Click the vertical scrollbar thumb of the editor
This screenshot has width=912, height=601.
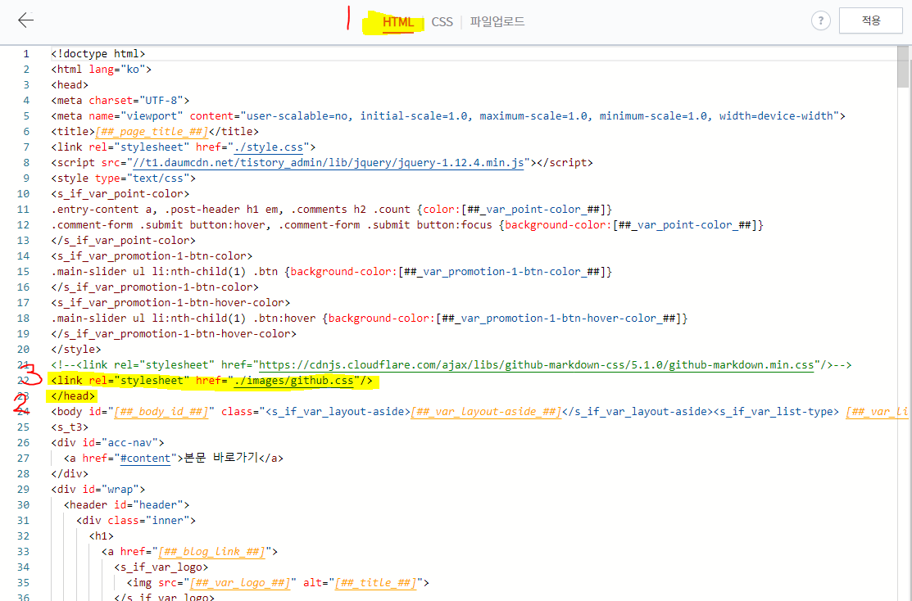903,67
